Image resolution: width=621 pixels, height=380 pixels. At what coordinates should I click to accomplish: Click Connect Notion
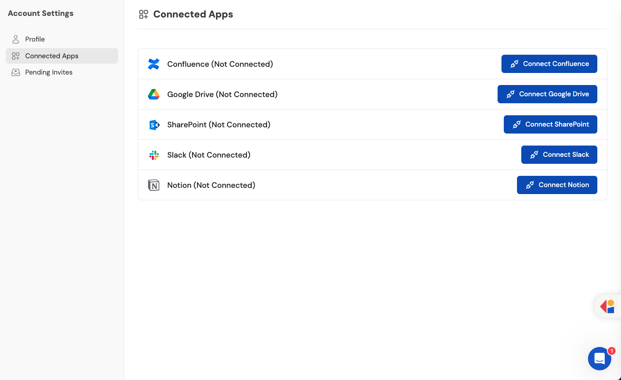coord(557,185)
